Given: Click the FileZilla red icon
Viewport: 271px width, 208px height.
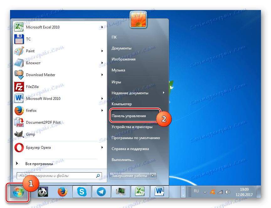Looking at the screenshot, I should click(x=19, y=87).
